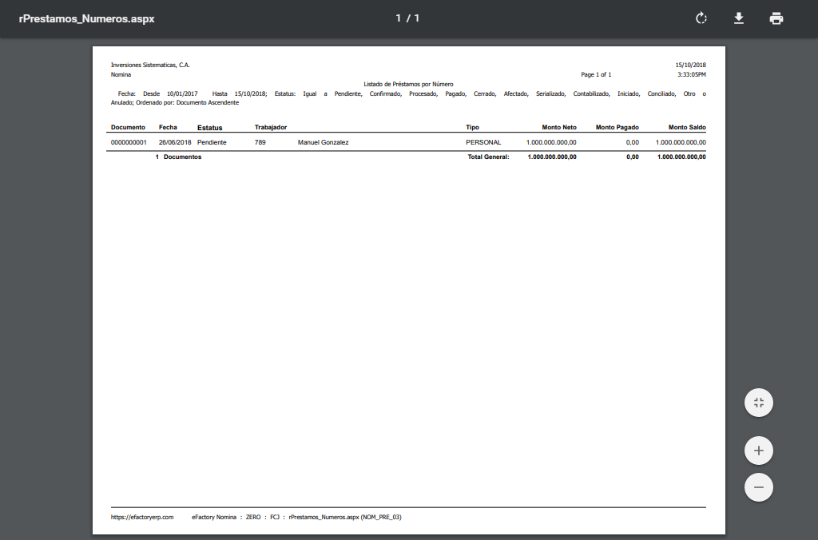The image size is (818, 540).
Task: Select the Monto Pagado column header
Action: coord(617,127)
